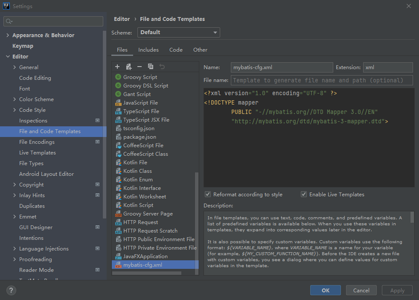
Task: Click the Extension input field
Action: (x=388, y=67)
